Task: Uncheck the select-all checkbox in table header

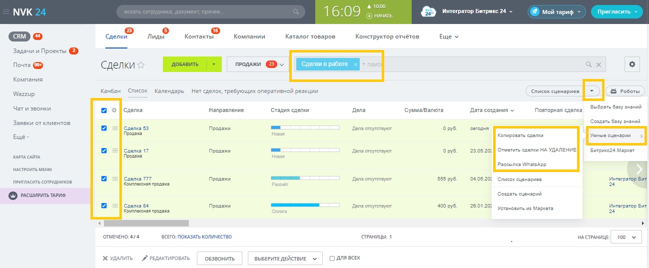Action: [x=104, y=110]
